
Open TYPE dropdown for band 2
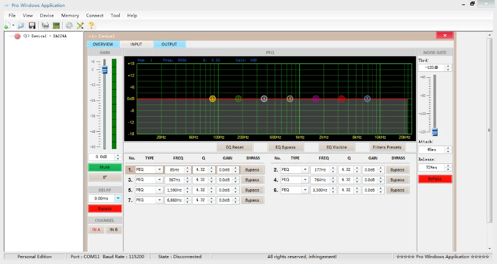(x=305, y=170)
